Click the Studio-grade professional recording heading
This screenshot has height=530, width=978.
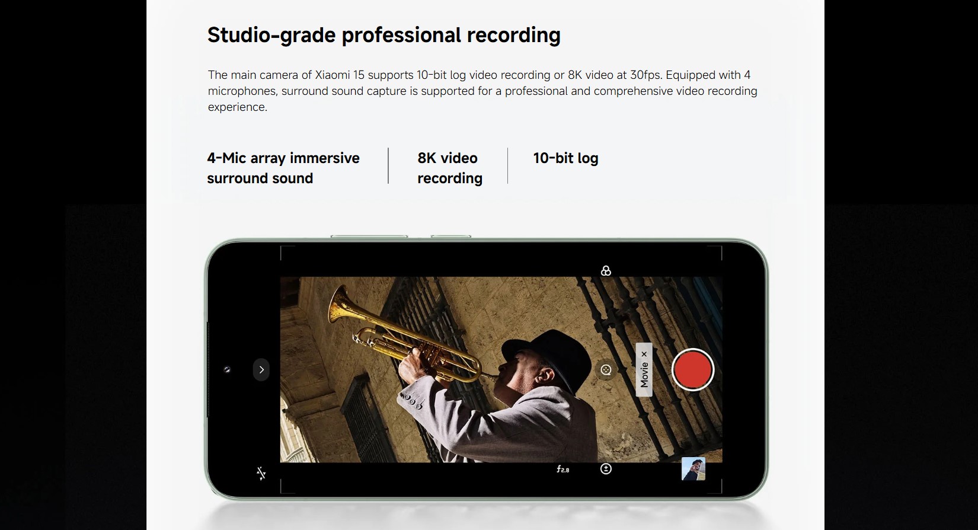point(383,35)
